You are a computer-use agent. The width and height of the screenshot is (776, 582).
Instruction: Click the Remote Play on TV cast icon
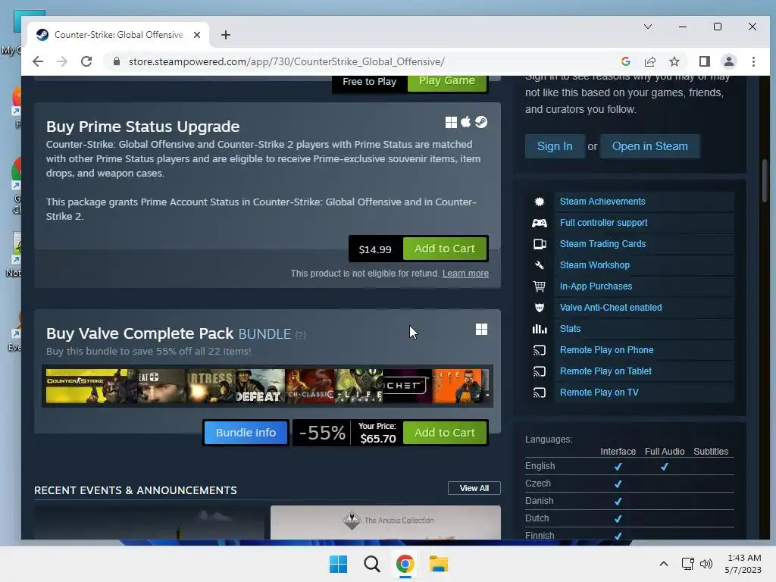[540, 393]
